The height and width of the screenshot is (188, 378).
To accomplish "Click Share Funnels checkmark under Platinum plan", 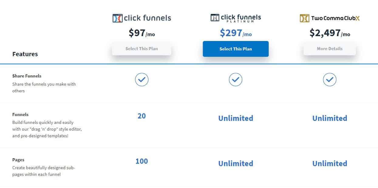I will click(236, 80).
